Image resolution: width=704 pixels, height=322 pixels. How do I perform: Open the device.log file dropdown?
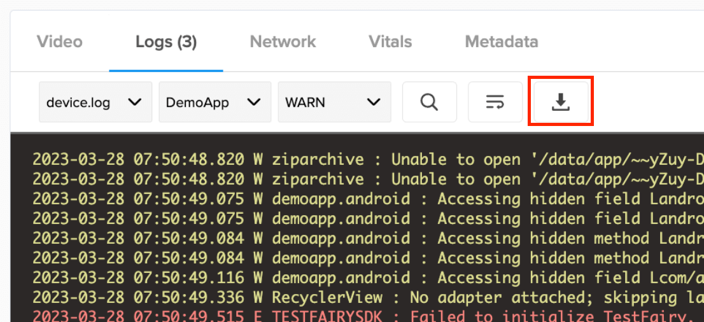pyautogui.click(x=95, y=102)
